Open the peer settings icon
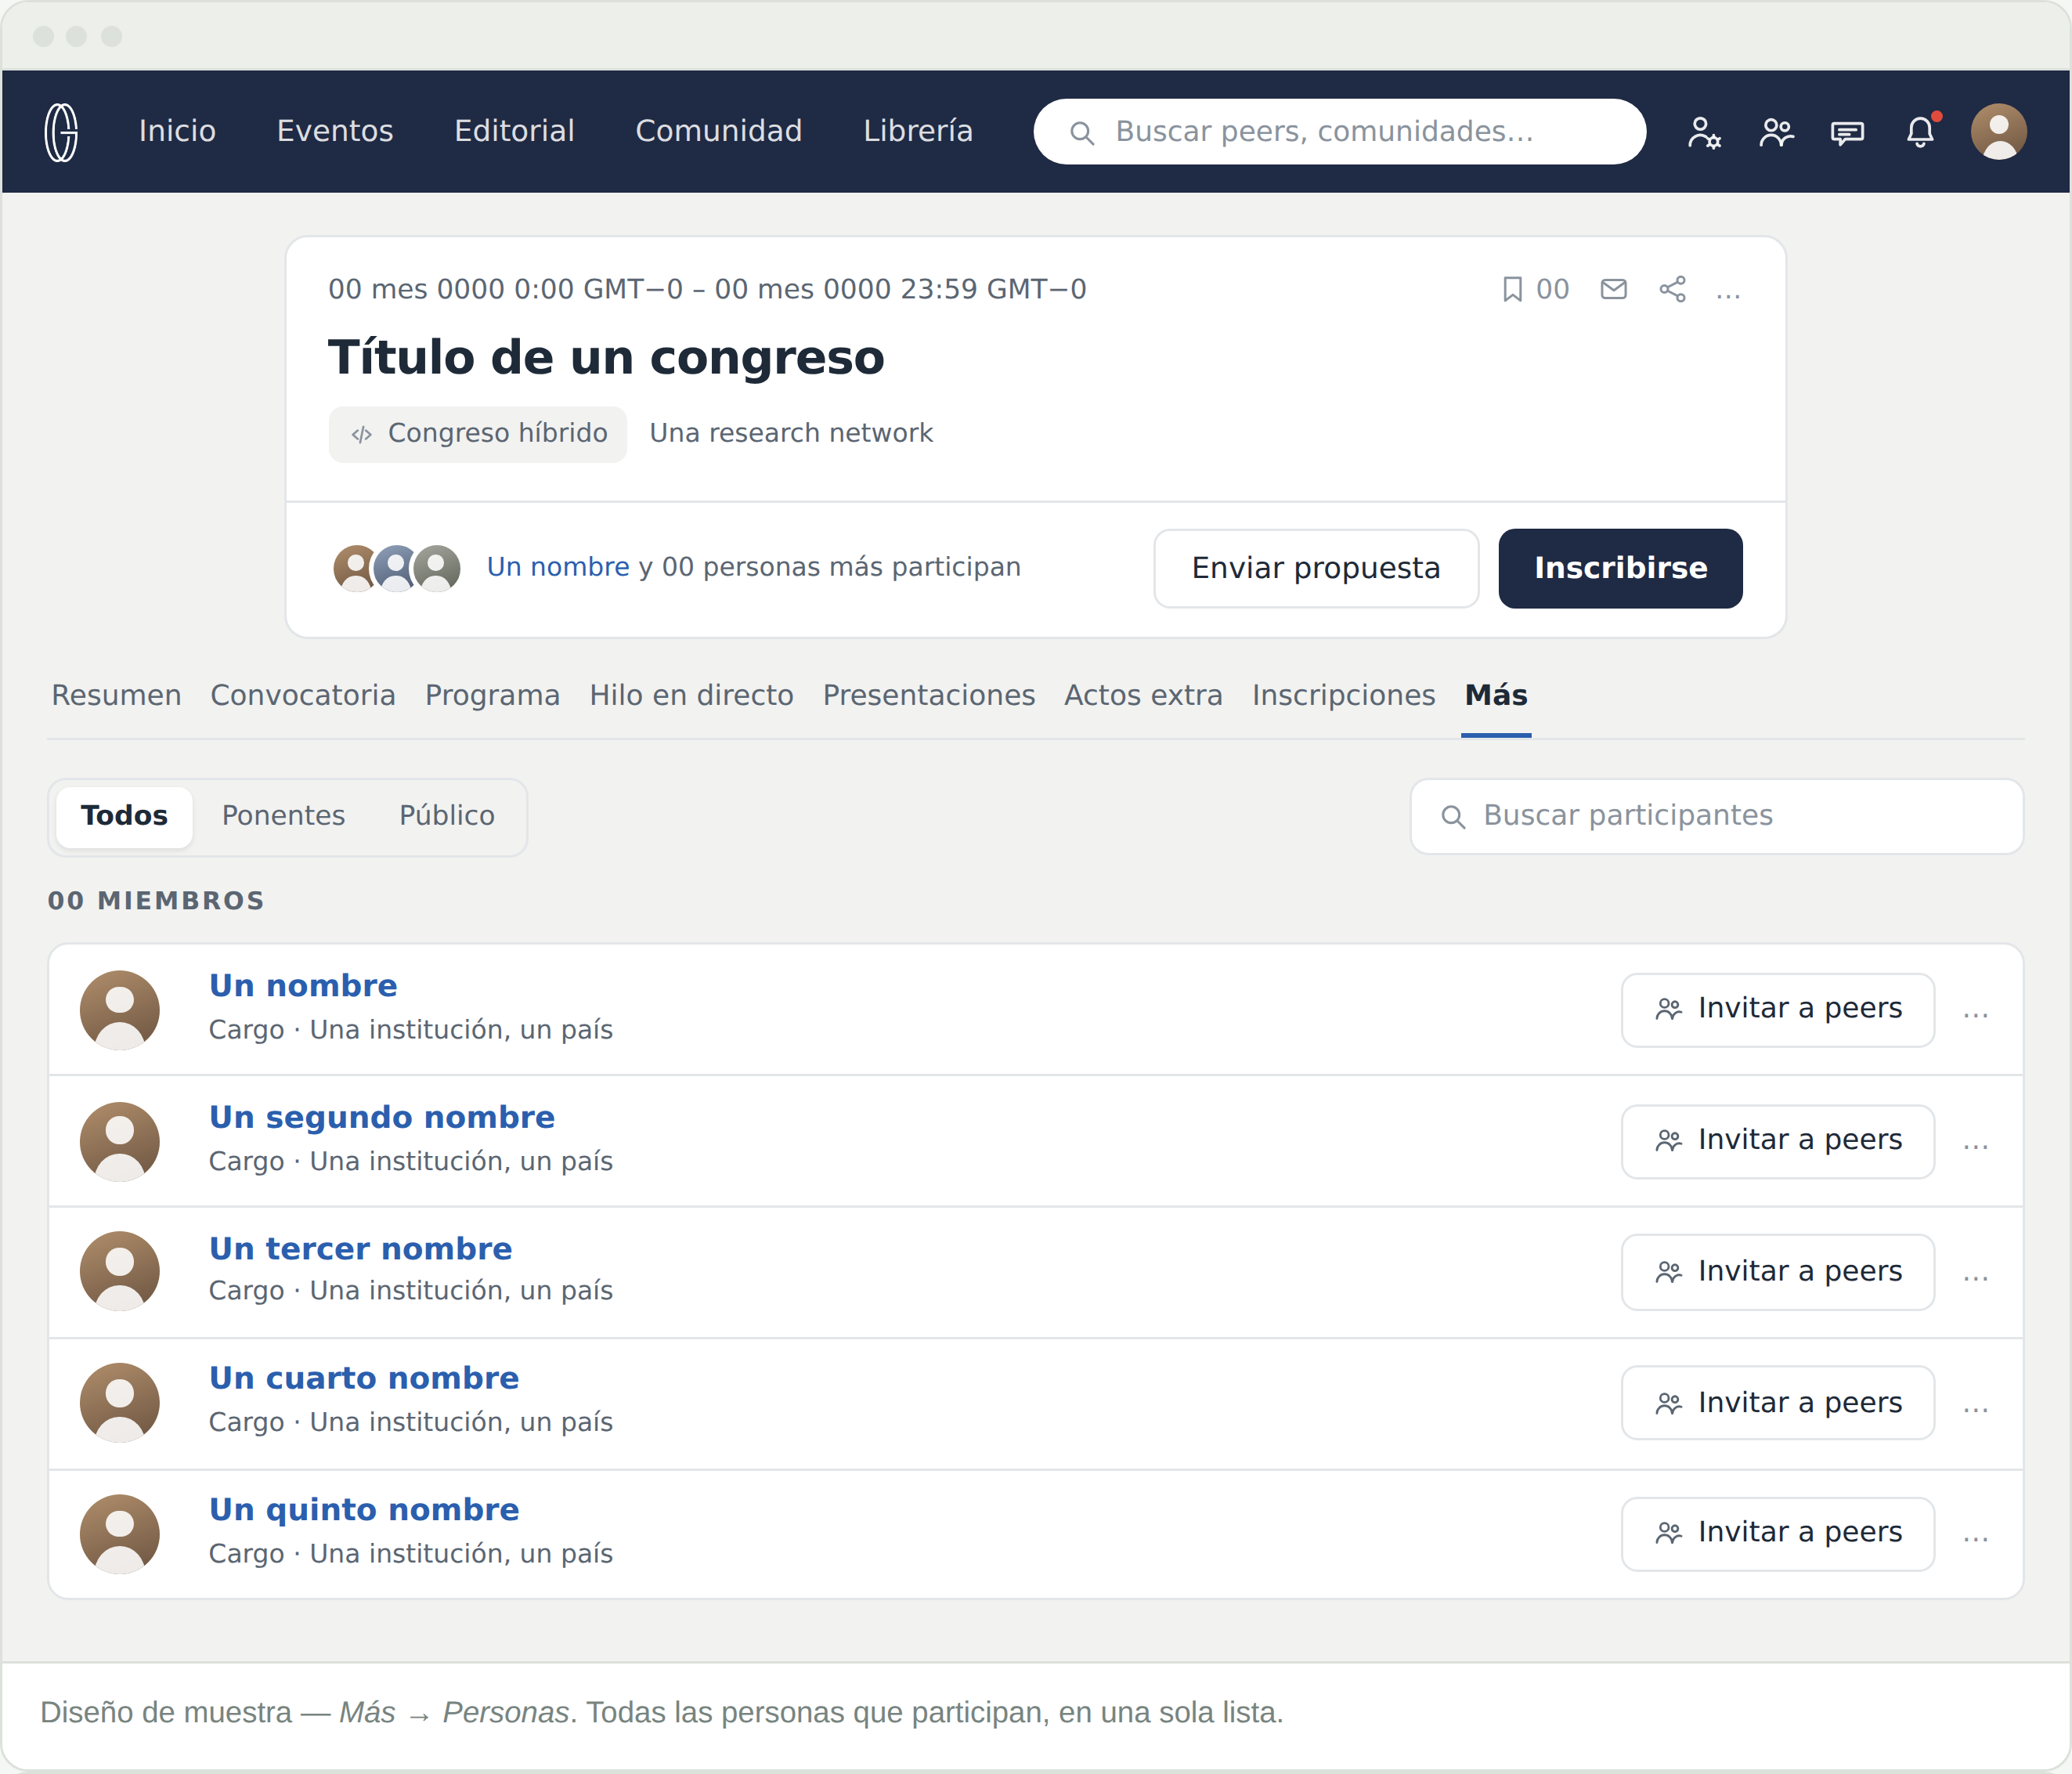 1703,132
